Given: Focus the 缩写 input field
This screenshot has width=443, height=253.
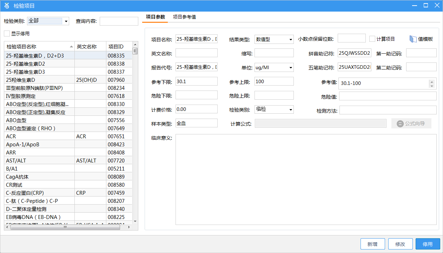Looking at the screenshot, I should point(274,53).
